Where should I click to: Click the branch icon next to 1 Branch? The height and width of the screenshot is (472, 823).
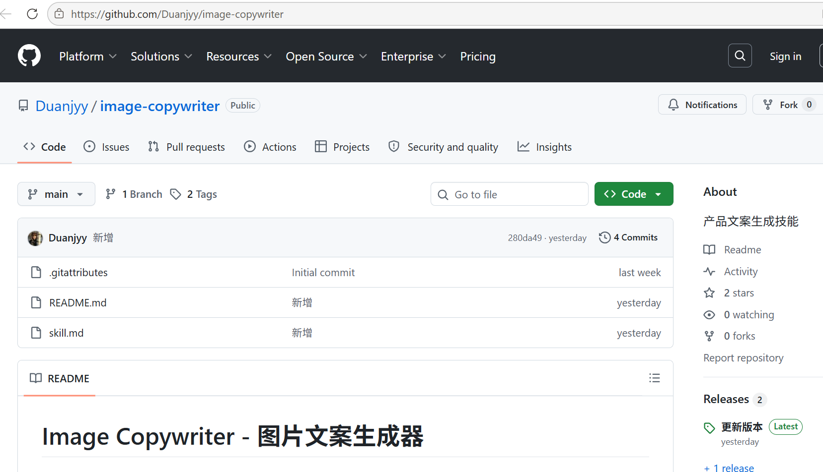pos(111,194)
